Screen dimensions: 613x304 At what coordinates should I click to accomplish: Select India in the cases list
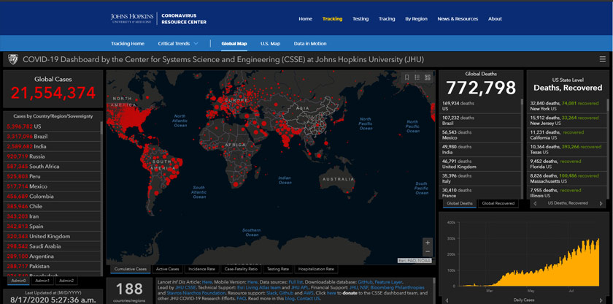pyautogui.click(x=53, y=146)
